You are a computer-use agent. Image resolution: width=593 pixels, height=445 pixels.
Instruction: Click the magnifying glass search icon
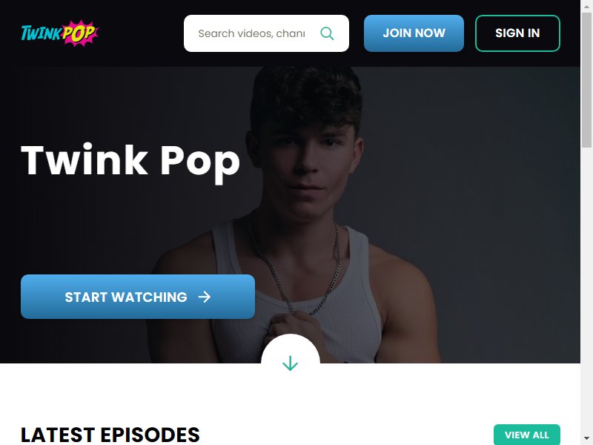point(327,33)
